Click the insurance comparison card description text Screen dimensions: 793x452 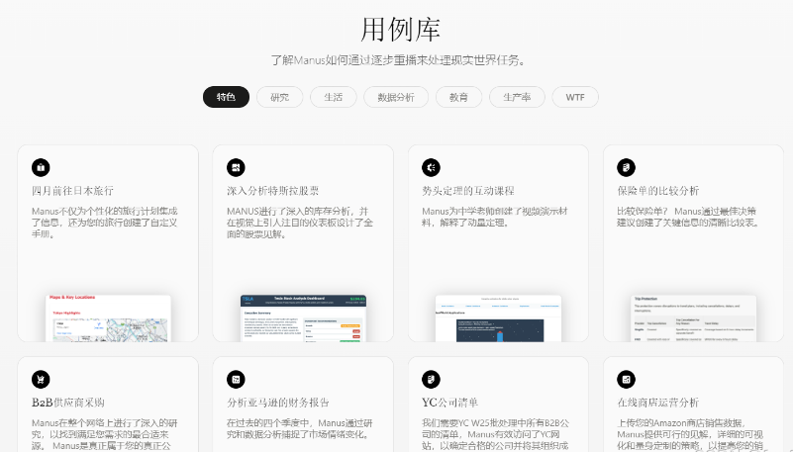tap(689, 217)
